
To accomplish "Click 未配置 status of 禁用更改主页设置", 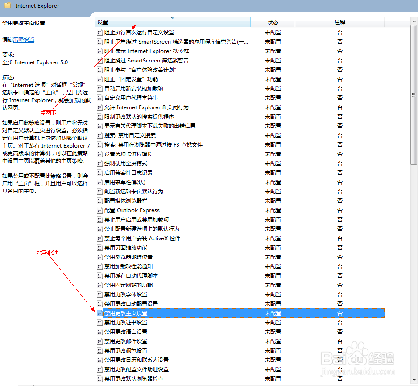I will tap(273, 313).
